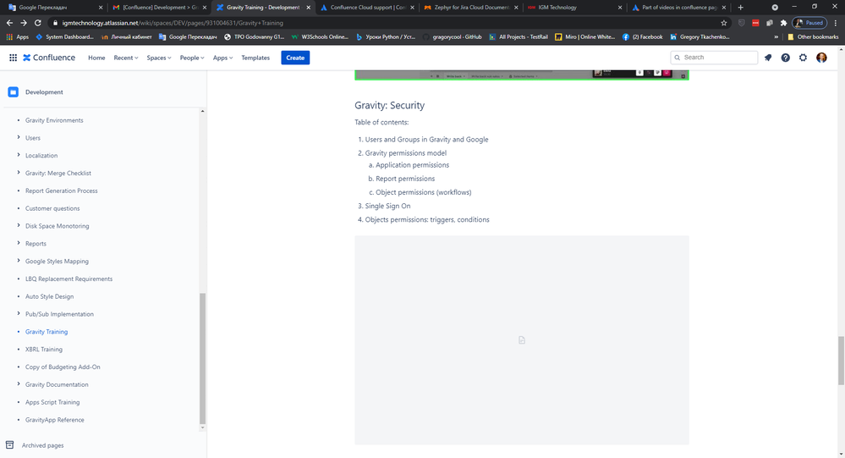Open the Apps dropdown in Confluence nav

[x=222, y=58]
